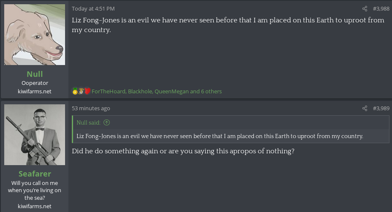
Task: Open Null's user profile name
Action: click(35, 74)
